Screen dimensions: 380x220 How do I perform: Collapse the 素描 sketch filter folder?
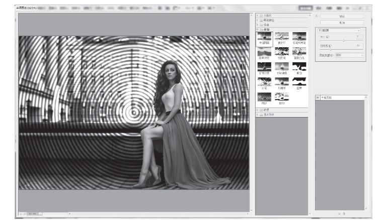(266, 30)
